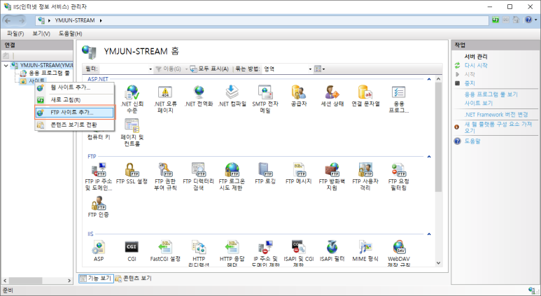Open the 사이트 보기 link
541x296 pixels.
[479, 103]
